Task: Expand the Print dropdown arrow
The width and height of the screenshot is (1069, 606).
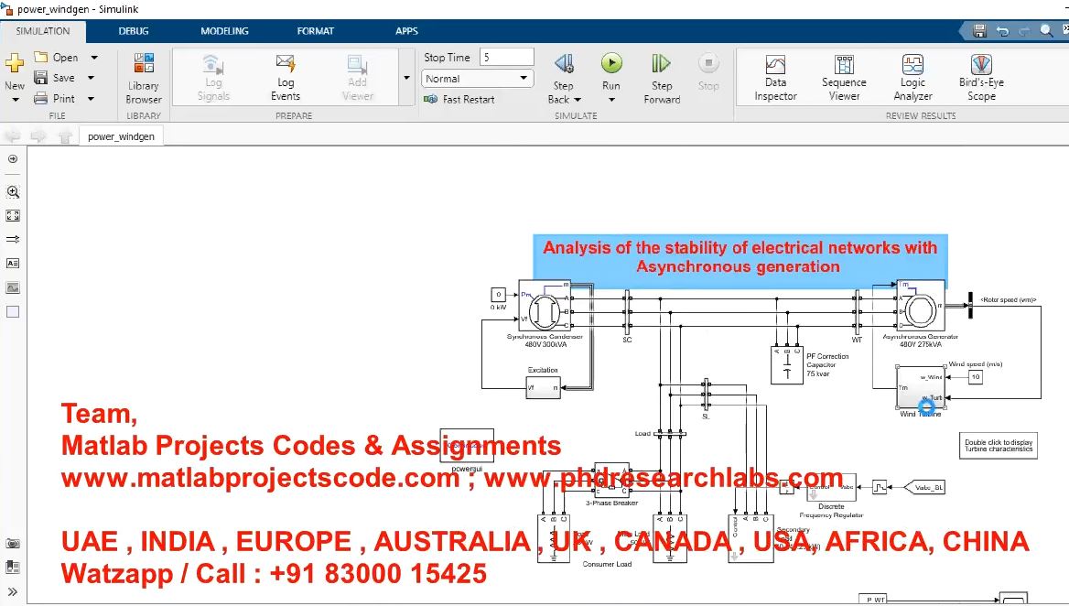Action: pyautogui.click(x=91, y=98)
